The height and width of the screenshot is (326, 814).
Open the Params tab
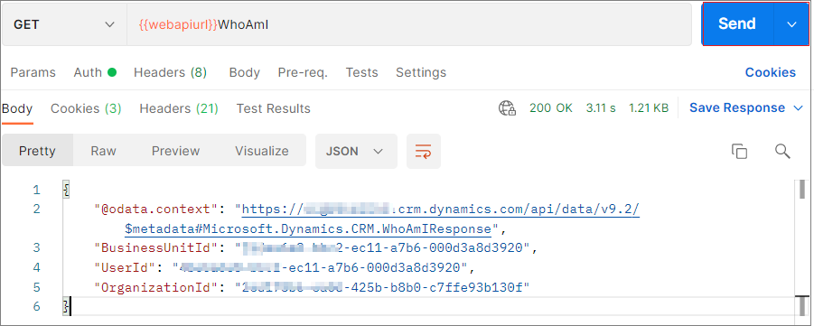33,72
